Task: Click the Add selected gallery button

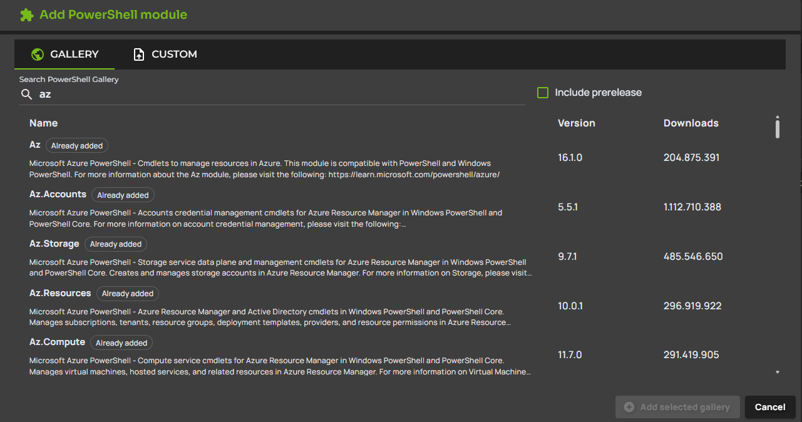Action: (x=677, y=407)
